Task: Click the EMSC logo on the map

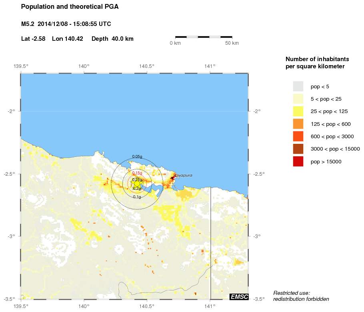Action: [239, 296]
